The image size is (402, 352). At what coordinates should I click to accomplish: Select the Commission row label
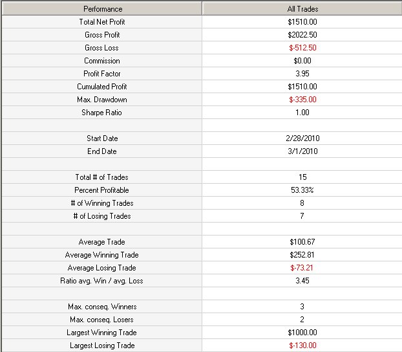pos(102,61)
